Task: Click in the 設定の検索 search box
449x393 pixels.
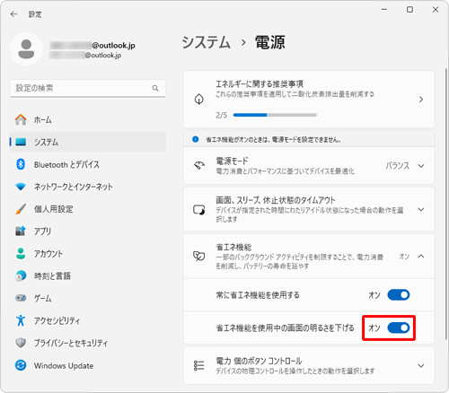Action: pos(88,88)
